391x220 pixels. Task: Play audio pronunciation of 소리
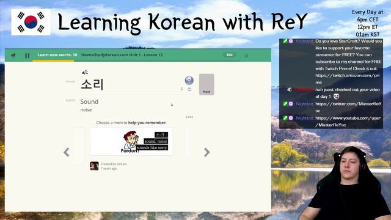(x=85, y=72)
